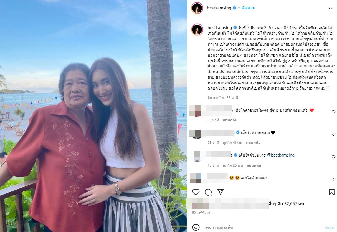The width and height of the screenshot is (337, 232).
Task: Open the comment bubble icon
Action: coord(208,192)
